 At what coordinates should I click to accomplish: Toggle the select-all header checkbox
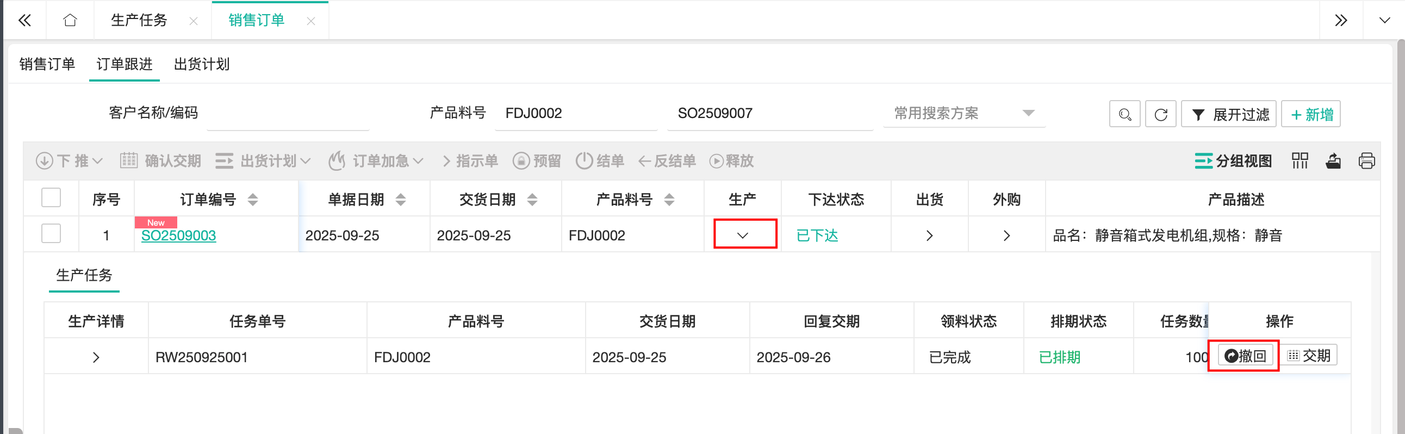51,198
